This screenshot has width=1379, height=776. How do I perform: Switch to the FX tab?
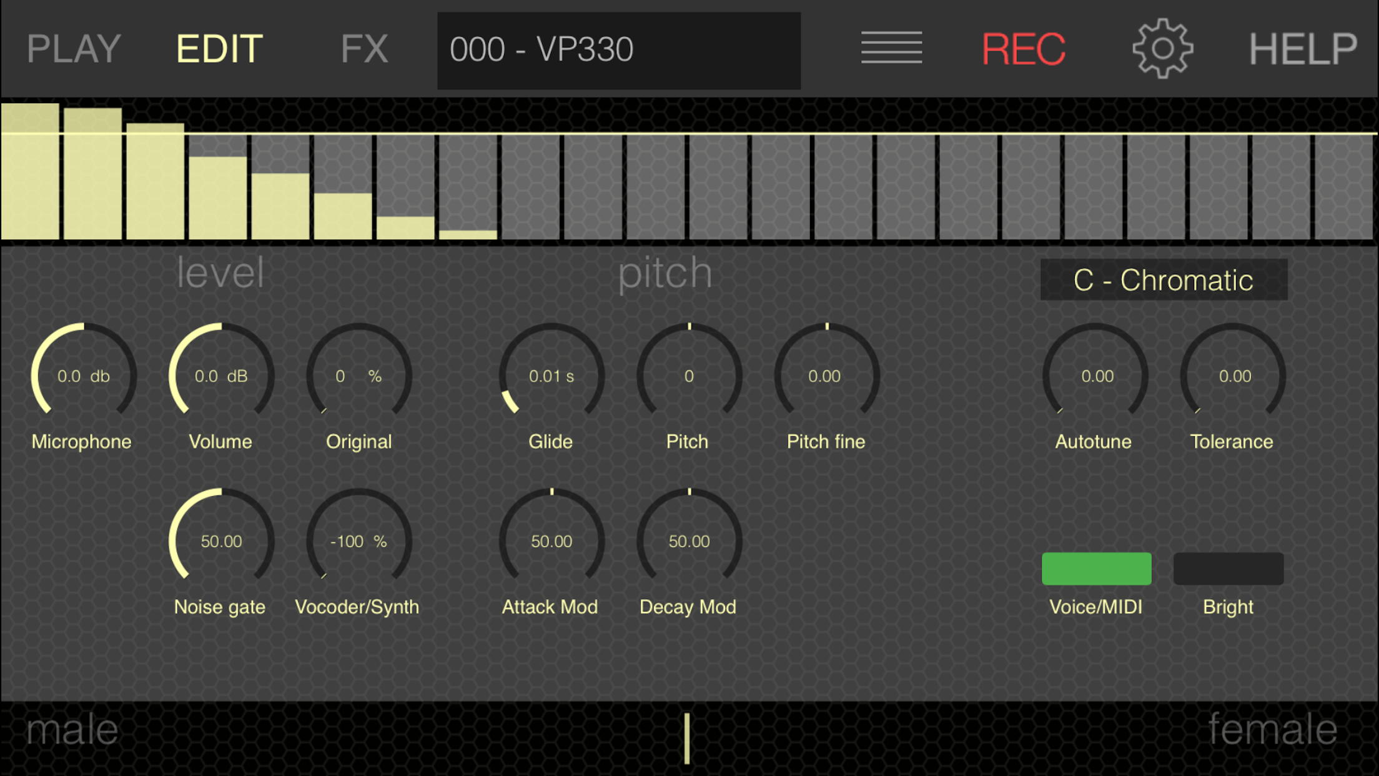(364, 49)
